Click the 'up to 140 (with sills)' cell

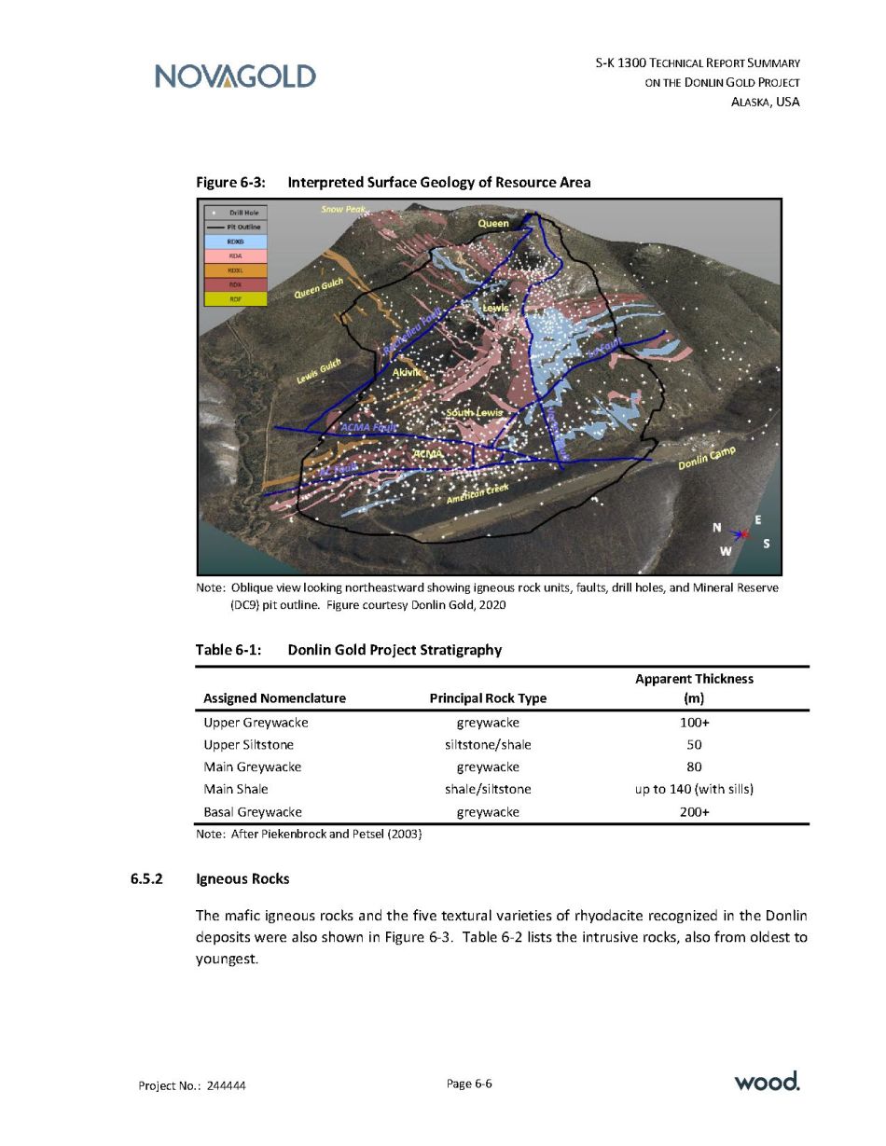pos(694,790)
